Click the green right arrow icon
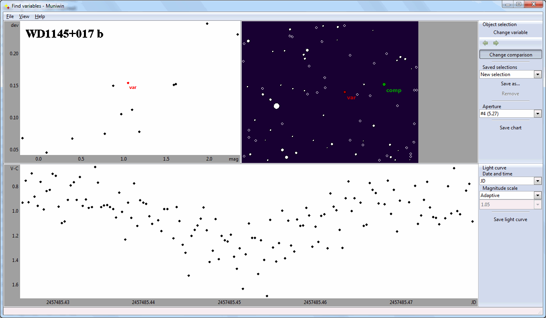The width and height of the screenshot is (546, 318). tap(496, 43)
